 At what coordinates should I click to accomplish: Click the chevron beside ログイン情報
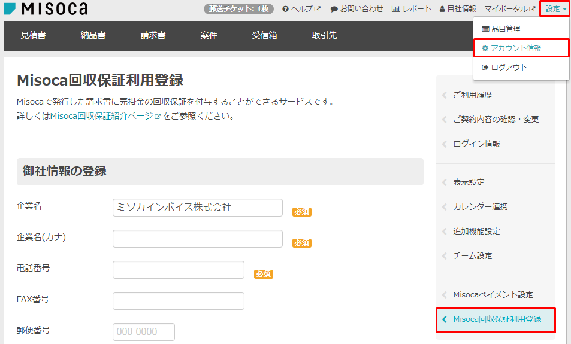point(444,144)
